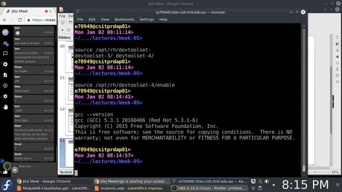Switch to OBS 0.16.6 taskbar entry
Image resolution: width=342 pixels, height=192 pixels.
coord(209,188)
